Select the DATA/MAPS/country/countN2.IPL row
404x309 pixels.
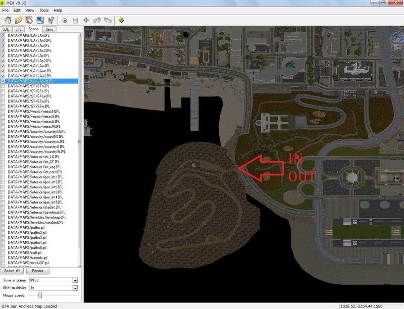coord(40,137)
